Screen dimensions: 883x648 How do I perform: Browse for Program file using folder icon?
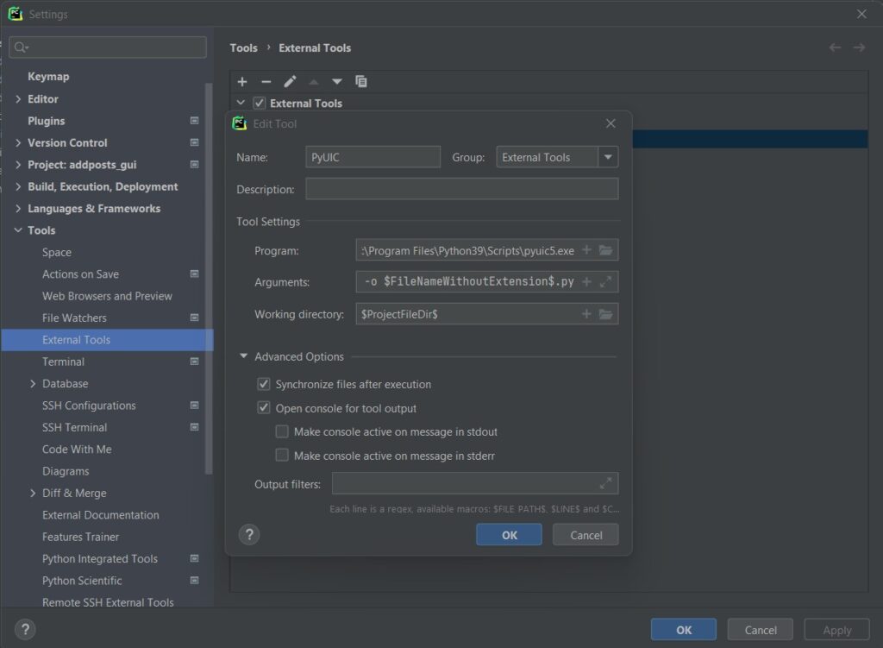click(x=606, y=250)
